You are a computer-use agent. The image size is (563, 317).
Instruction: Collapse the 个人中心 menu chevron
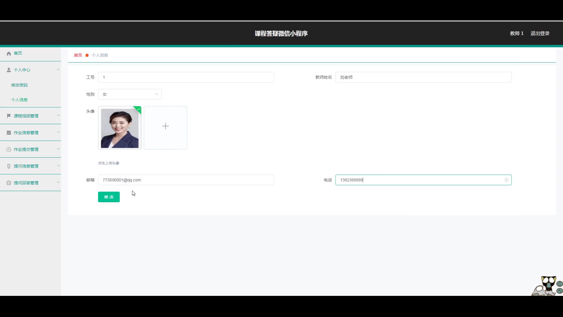[58, 70]
